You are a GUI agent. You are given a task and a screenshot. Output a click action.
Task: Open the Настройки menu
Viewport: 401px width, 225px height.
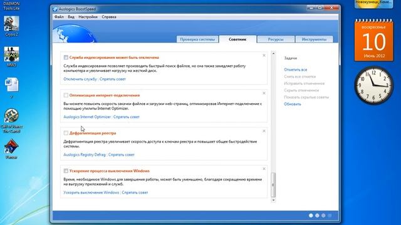(x=88, y=17)
